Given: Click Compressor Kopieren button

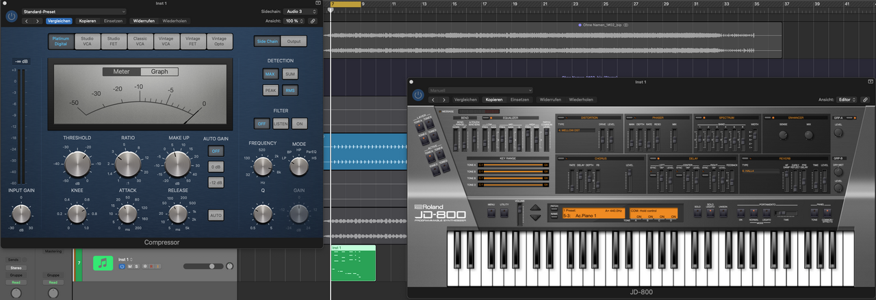Looking at the screenshot, I should point(87,21).
